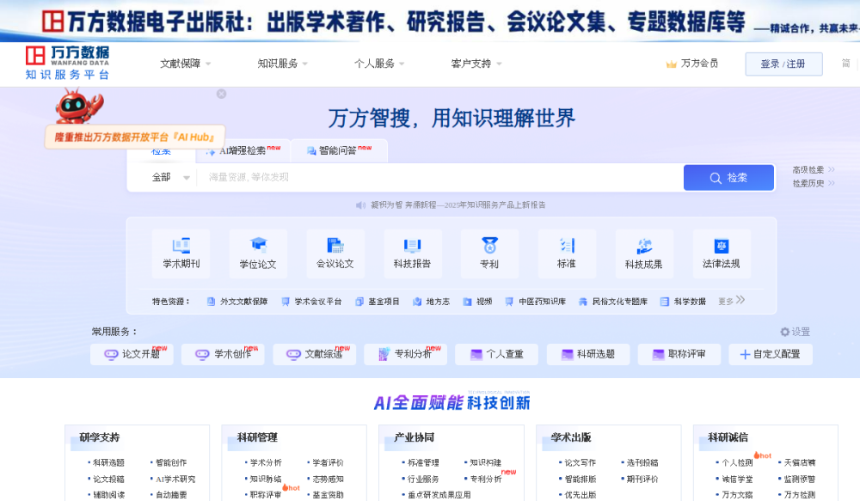
Task: Open the 文献综述 service
Action: pos(314,354)
